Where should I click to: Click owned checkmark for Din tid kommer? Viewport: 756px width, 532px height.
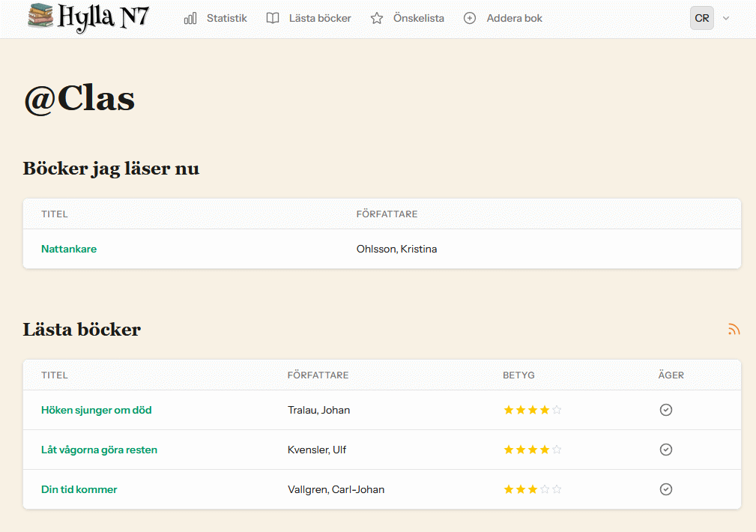coord(665,489)
